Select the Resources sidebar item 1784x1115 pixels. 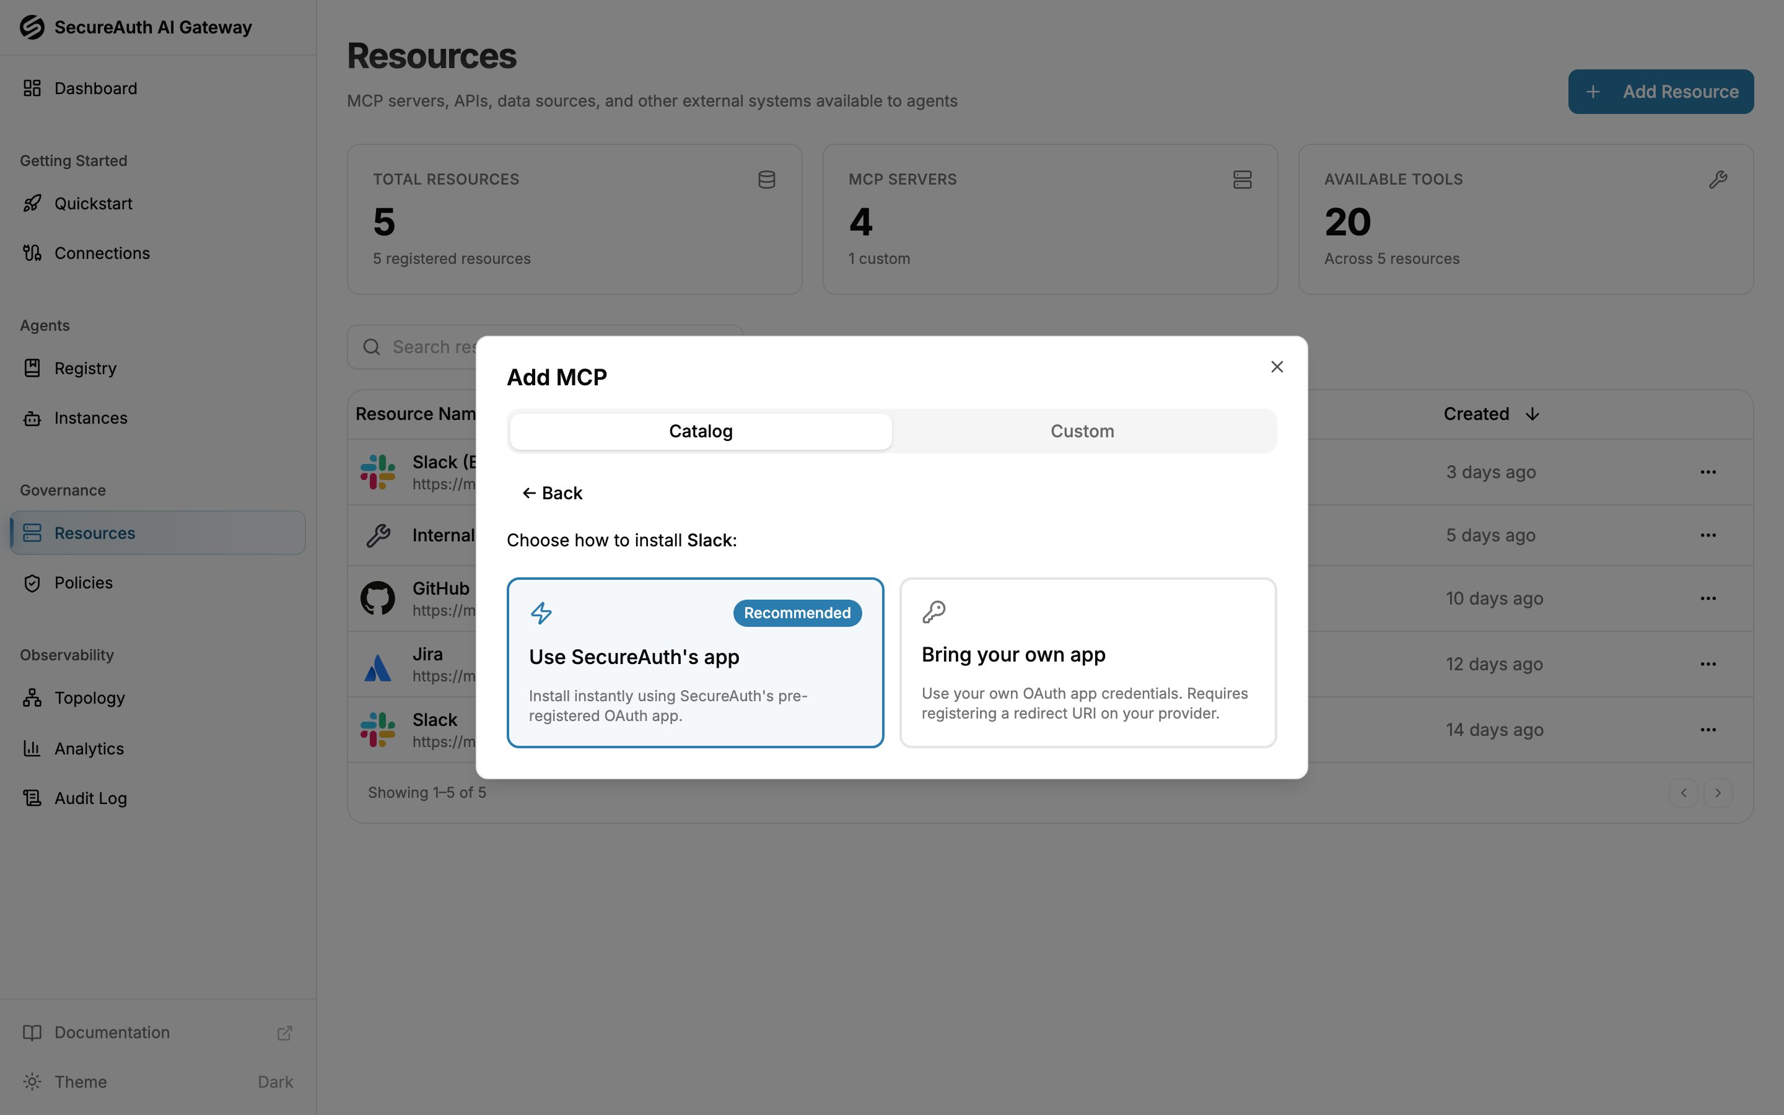point(158,533)
